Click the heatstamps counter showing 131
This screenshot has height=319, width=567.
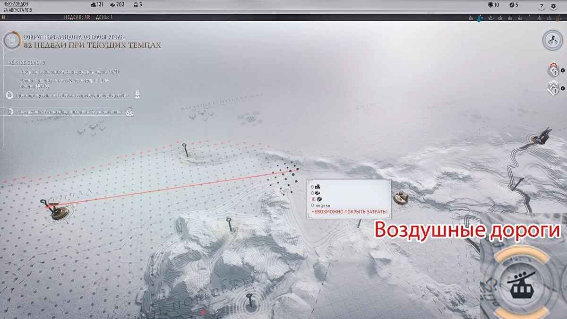coord(96,5)
